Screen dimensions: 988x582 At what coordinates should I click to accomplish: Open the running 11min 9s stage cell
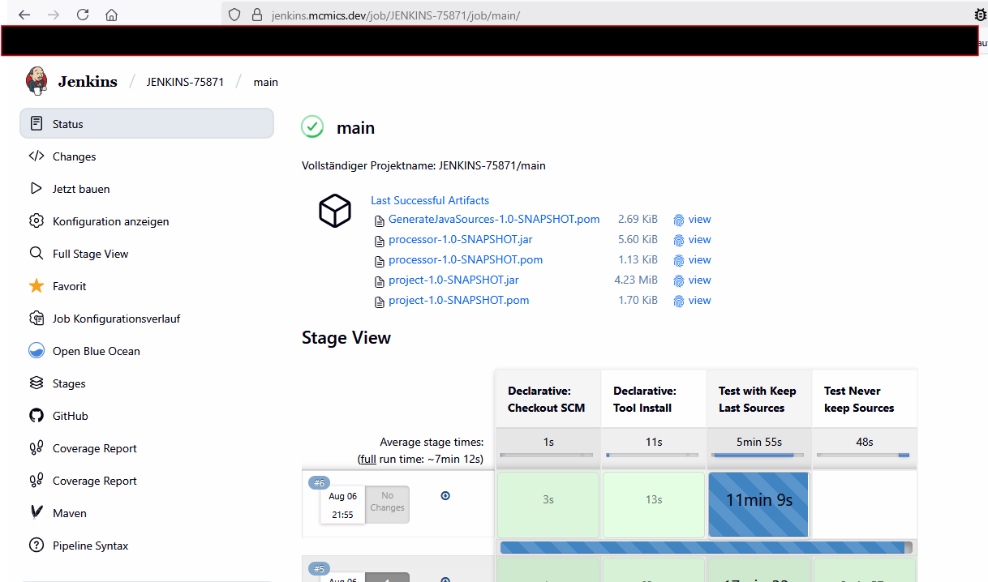coord(758,504)
